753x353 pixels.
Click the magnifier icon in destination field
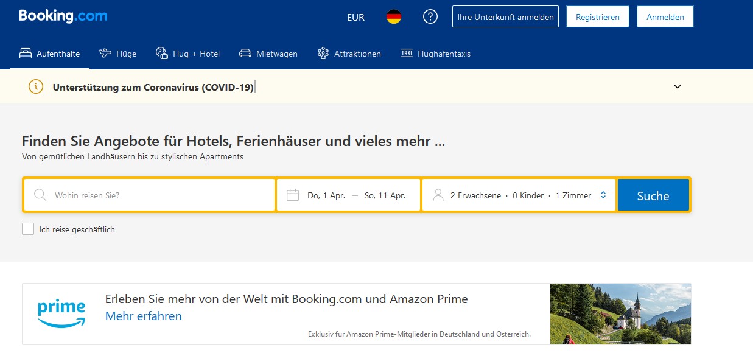coord(40,195)
